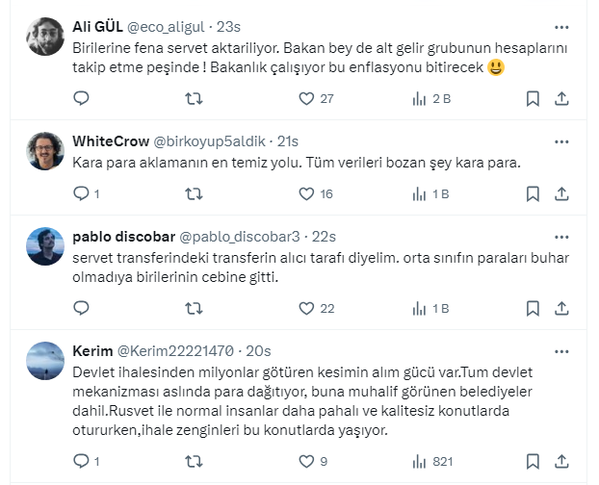The height and width of the screenshot is (485, 599).
Task: Retweet Ali GÜL's post
Action: pyautogui.click(x=194, y=98)
